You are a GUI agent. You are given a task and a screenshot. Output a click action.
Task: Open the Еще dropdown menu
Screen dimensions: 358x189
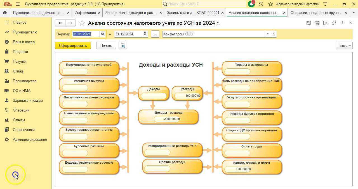[x=344, y=45]
